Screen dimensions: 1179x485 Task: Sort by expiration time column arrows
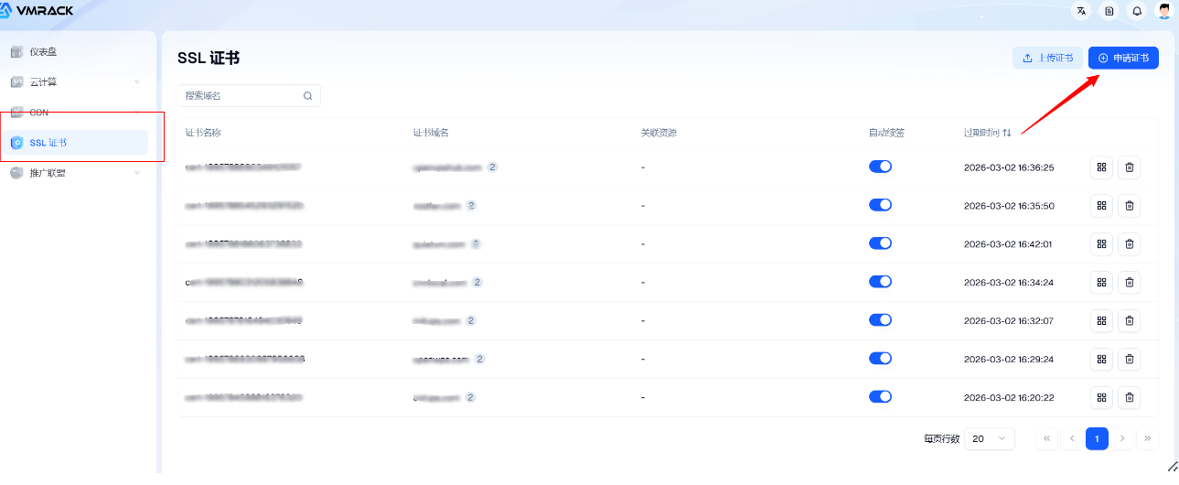(1007, 133)
